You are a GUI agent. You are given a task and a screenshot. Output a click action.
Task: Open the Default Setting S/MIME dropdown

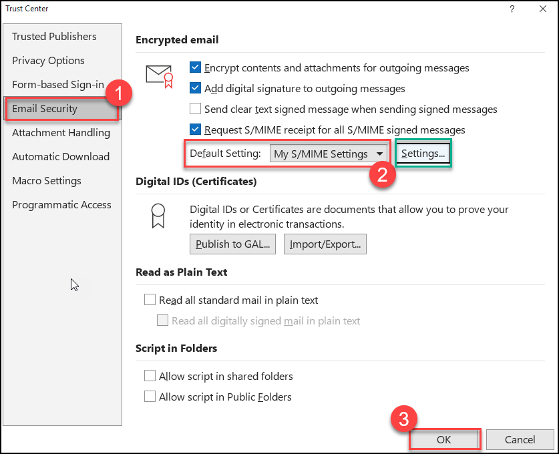(329, 154)
